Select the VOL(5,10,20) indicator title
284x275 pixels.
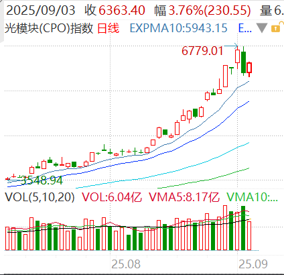click(x=40, y=197)
